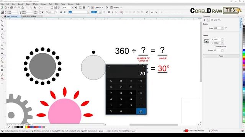This screenshot has width=245, height=137.
Task: Click the Angle input field
Action: (x=218, y=28)
